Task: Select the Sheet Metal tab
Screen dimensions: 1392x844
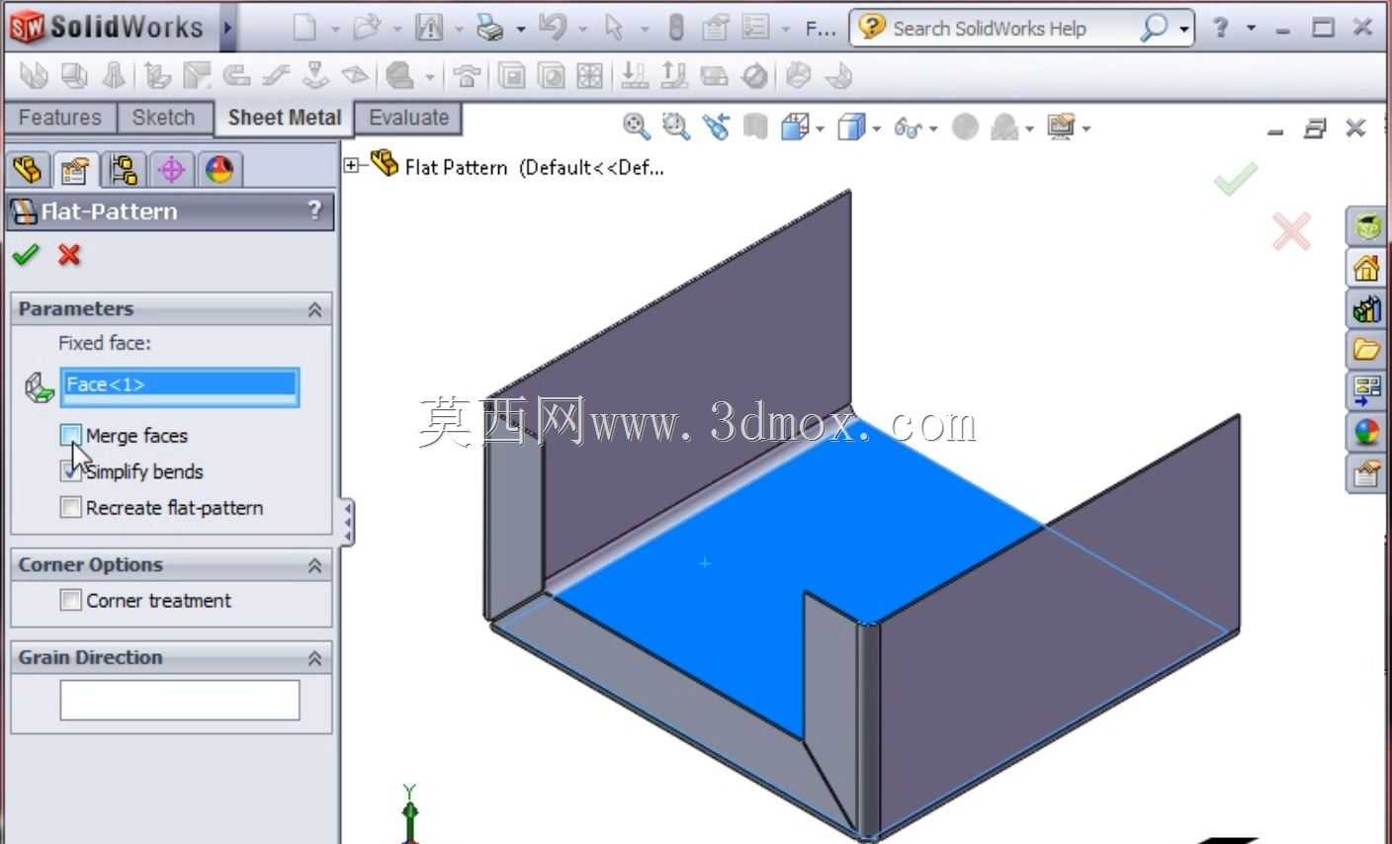Action: coord(285,118)
